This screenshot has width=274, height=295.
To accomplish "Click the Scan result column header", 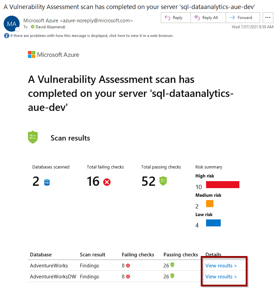I will [x=93, y=255].
